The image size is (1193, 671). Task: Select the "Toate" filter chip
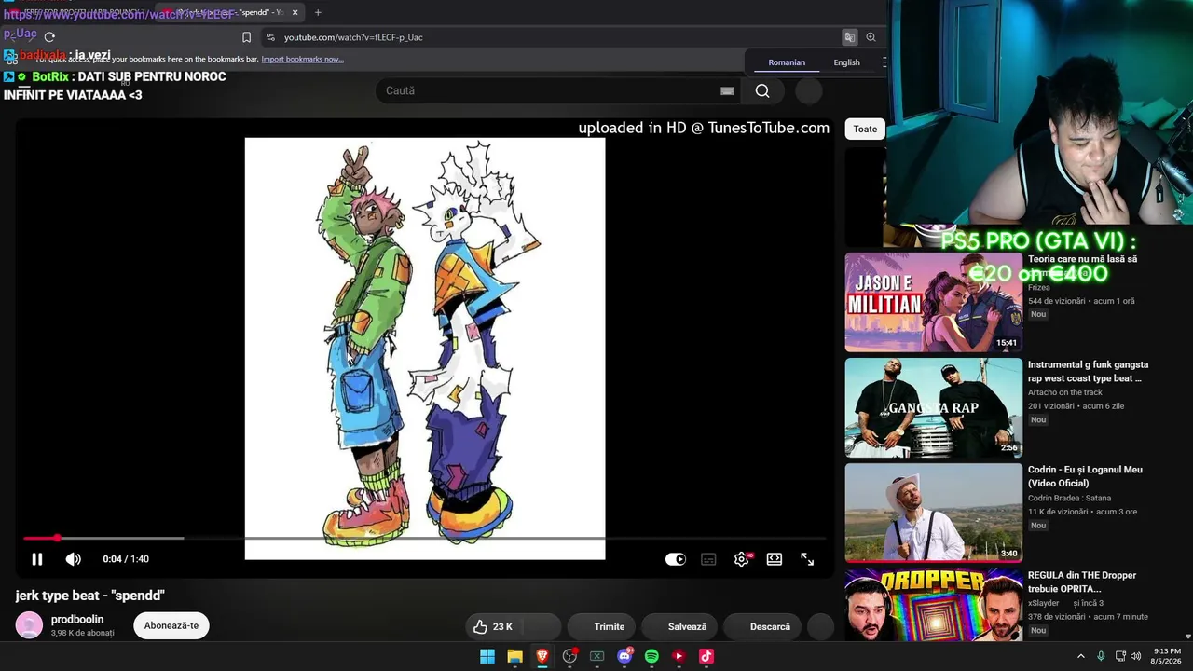(865, 129)
